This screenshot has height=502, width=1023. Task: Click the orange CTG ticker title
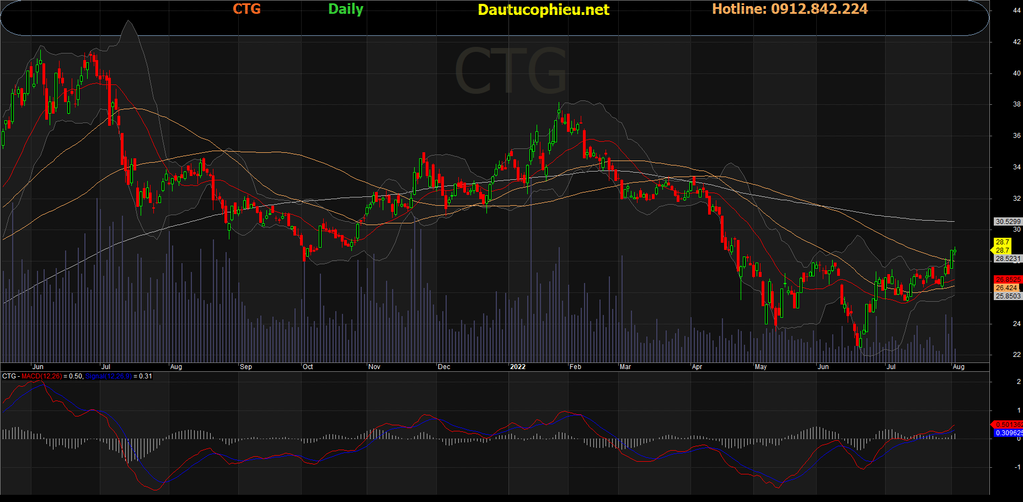247,9
